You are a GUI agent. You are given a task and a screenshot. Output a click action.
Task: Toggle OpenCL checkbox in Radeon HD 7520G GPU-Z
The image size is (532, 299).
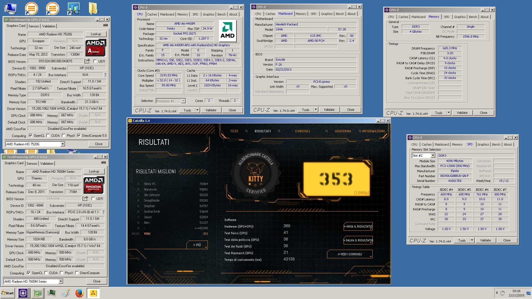click(x=30, y=136)
